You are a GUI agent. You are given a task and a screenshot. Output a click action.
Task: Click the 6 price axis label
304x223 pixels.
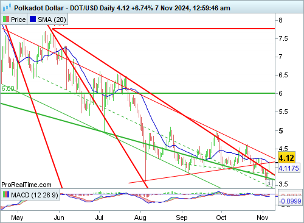(280, 93)
